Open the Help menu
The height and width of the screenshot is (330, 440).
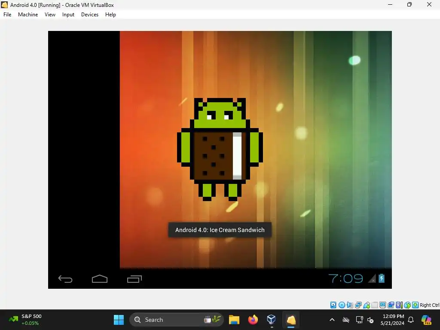click(x=110, y=15)
